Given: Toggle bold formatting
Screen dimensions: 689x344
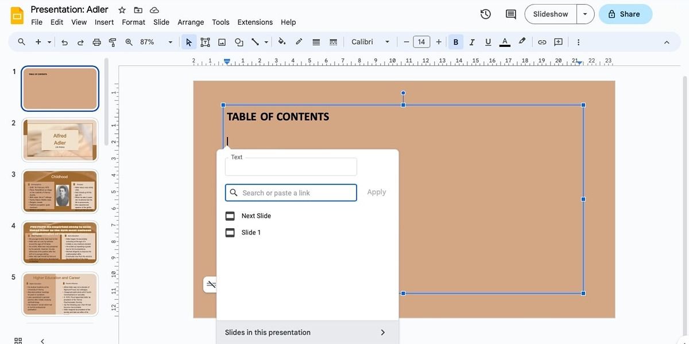Looking at the screenshot, I should [x=455, y=41].
